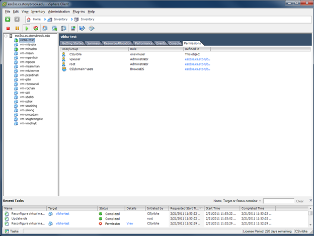
Task: Click the floppy connect toolbar icon
Action: (82, 28)
